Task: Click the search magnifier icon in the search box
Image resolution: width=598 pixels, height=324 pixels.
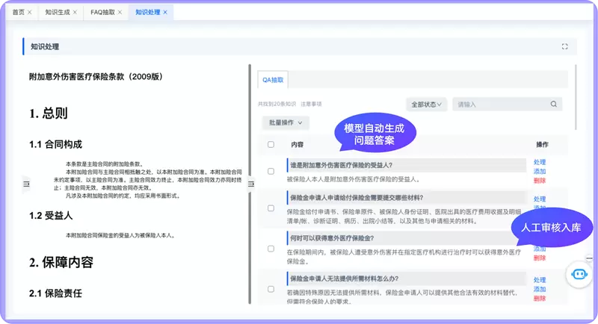Action: 553,105
